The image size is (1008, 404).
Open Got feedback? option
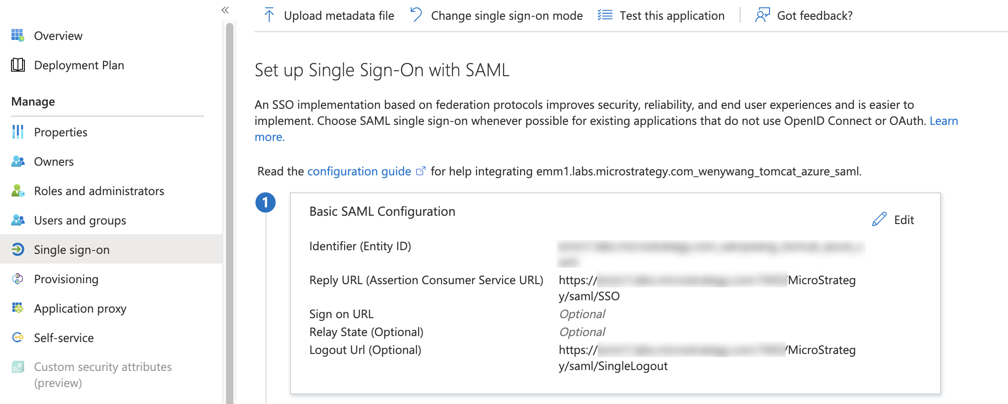click(x=804, y=16)
